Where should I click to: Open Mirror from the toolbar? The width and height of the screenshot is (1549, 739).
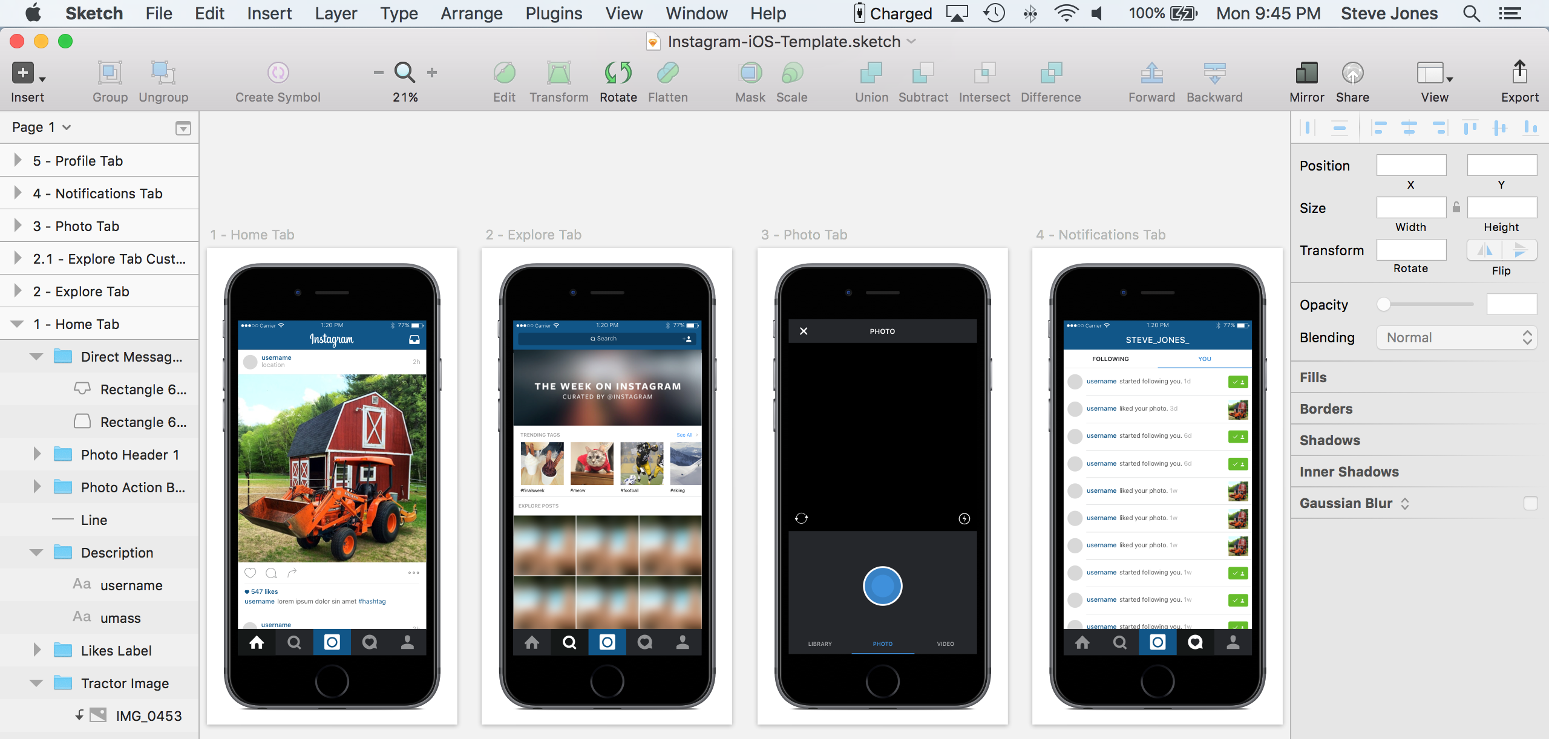pyautogui.click(x=1306, y=73)
